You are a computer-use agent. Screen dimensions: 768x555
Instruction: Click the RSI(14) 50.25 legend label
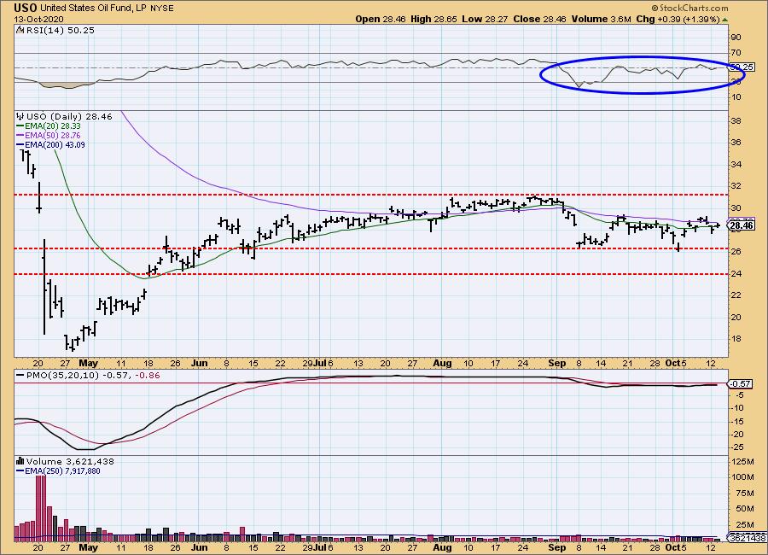59,30
